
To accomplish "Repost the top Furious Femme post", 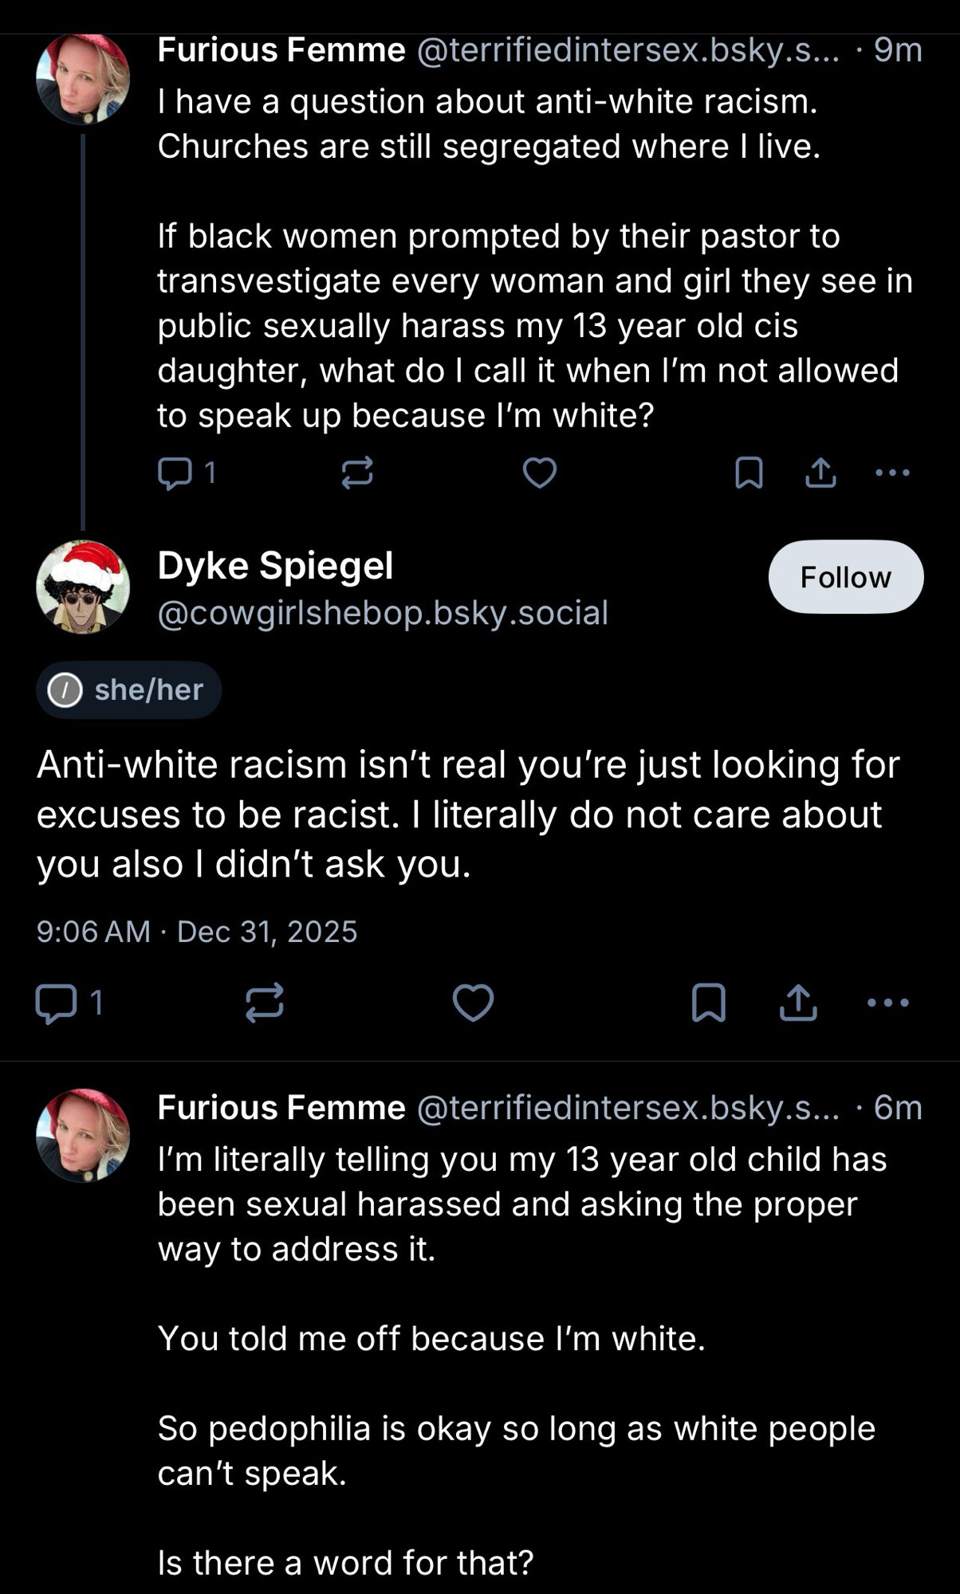I will pyautogui.click(x=356, y=473).
